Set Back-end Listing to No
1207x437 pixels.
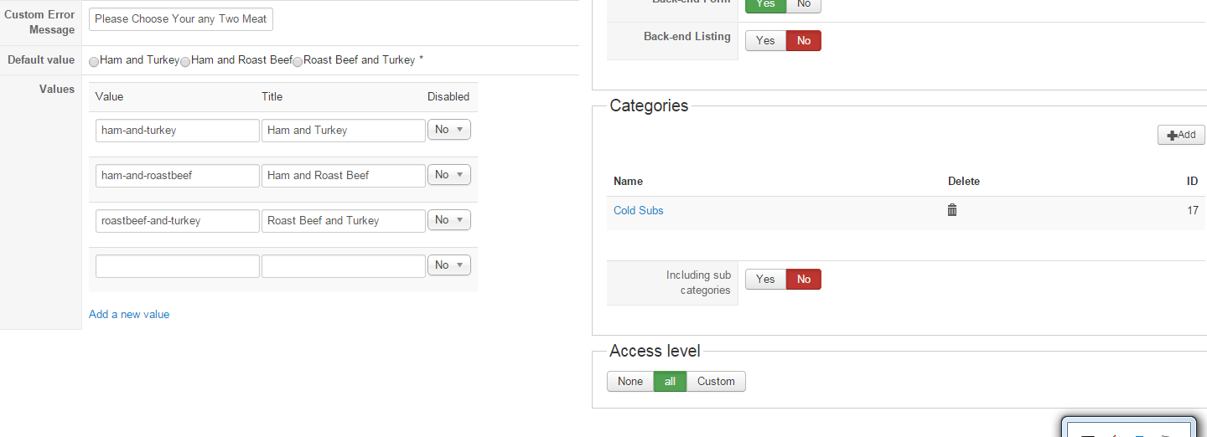coord(804,40)
